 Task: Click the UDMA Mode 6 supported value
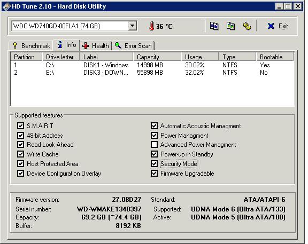point(238,209)
